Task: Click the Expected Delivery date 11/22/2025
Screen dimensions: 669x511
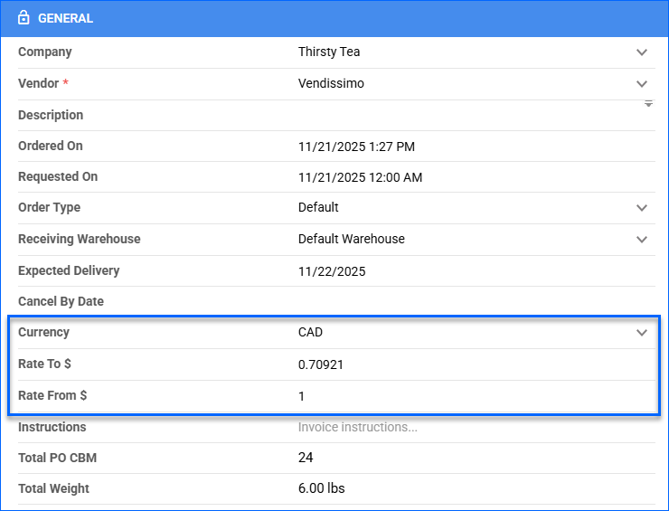Action: pos(332,271)
